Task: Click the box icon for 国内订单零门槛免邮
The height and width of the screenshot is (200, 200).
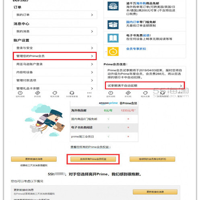Action: click(113, 24)
